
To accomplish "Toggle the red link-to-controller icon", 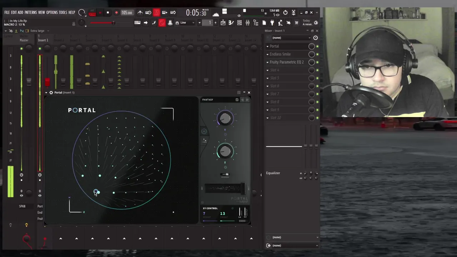I will 162,22.
